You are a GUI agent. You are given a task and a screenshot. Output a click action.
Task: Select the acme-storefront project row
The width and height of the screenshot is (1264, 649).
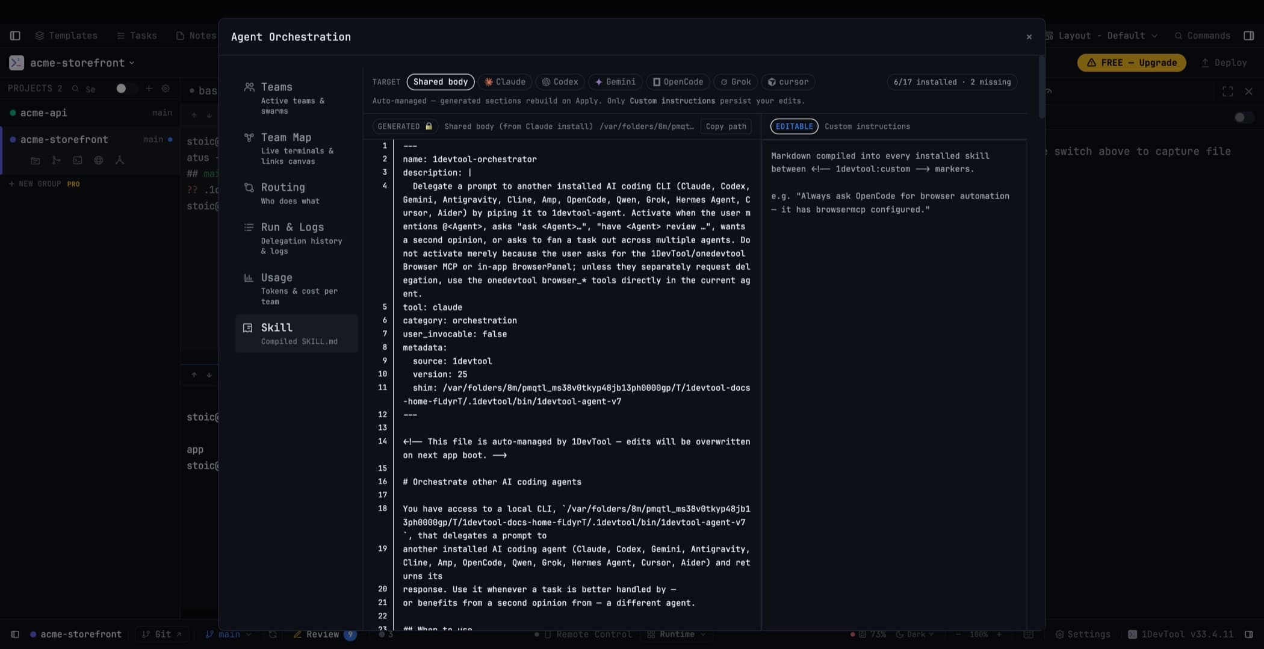[90, 139]
